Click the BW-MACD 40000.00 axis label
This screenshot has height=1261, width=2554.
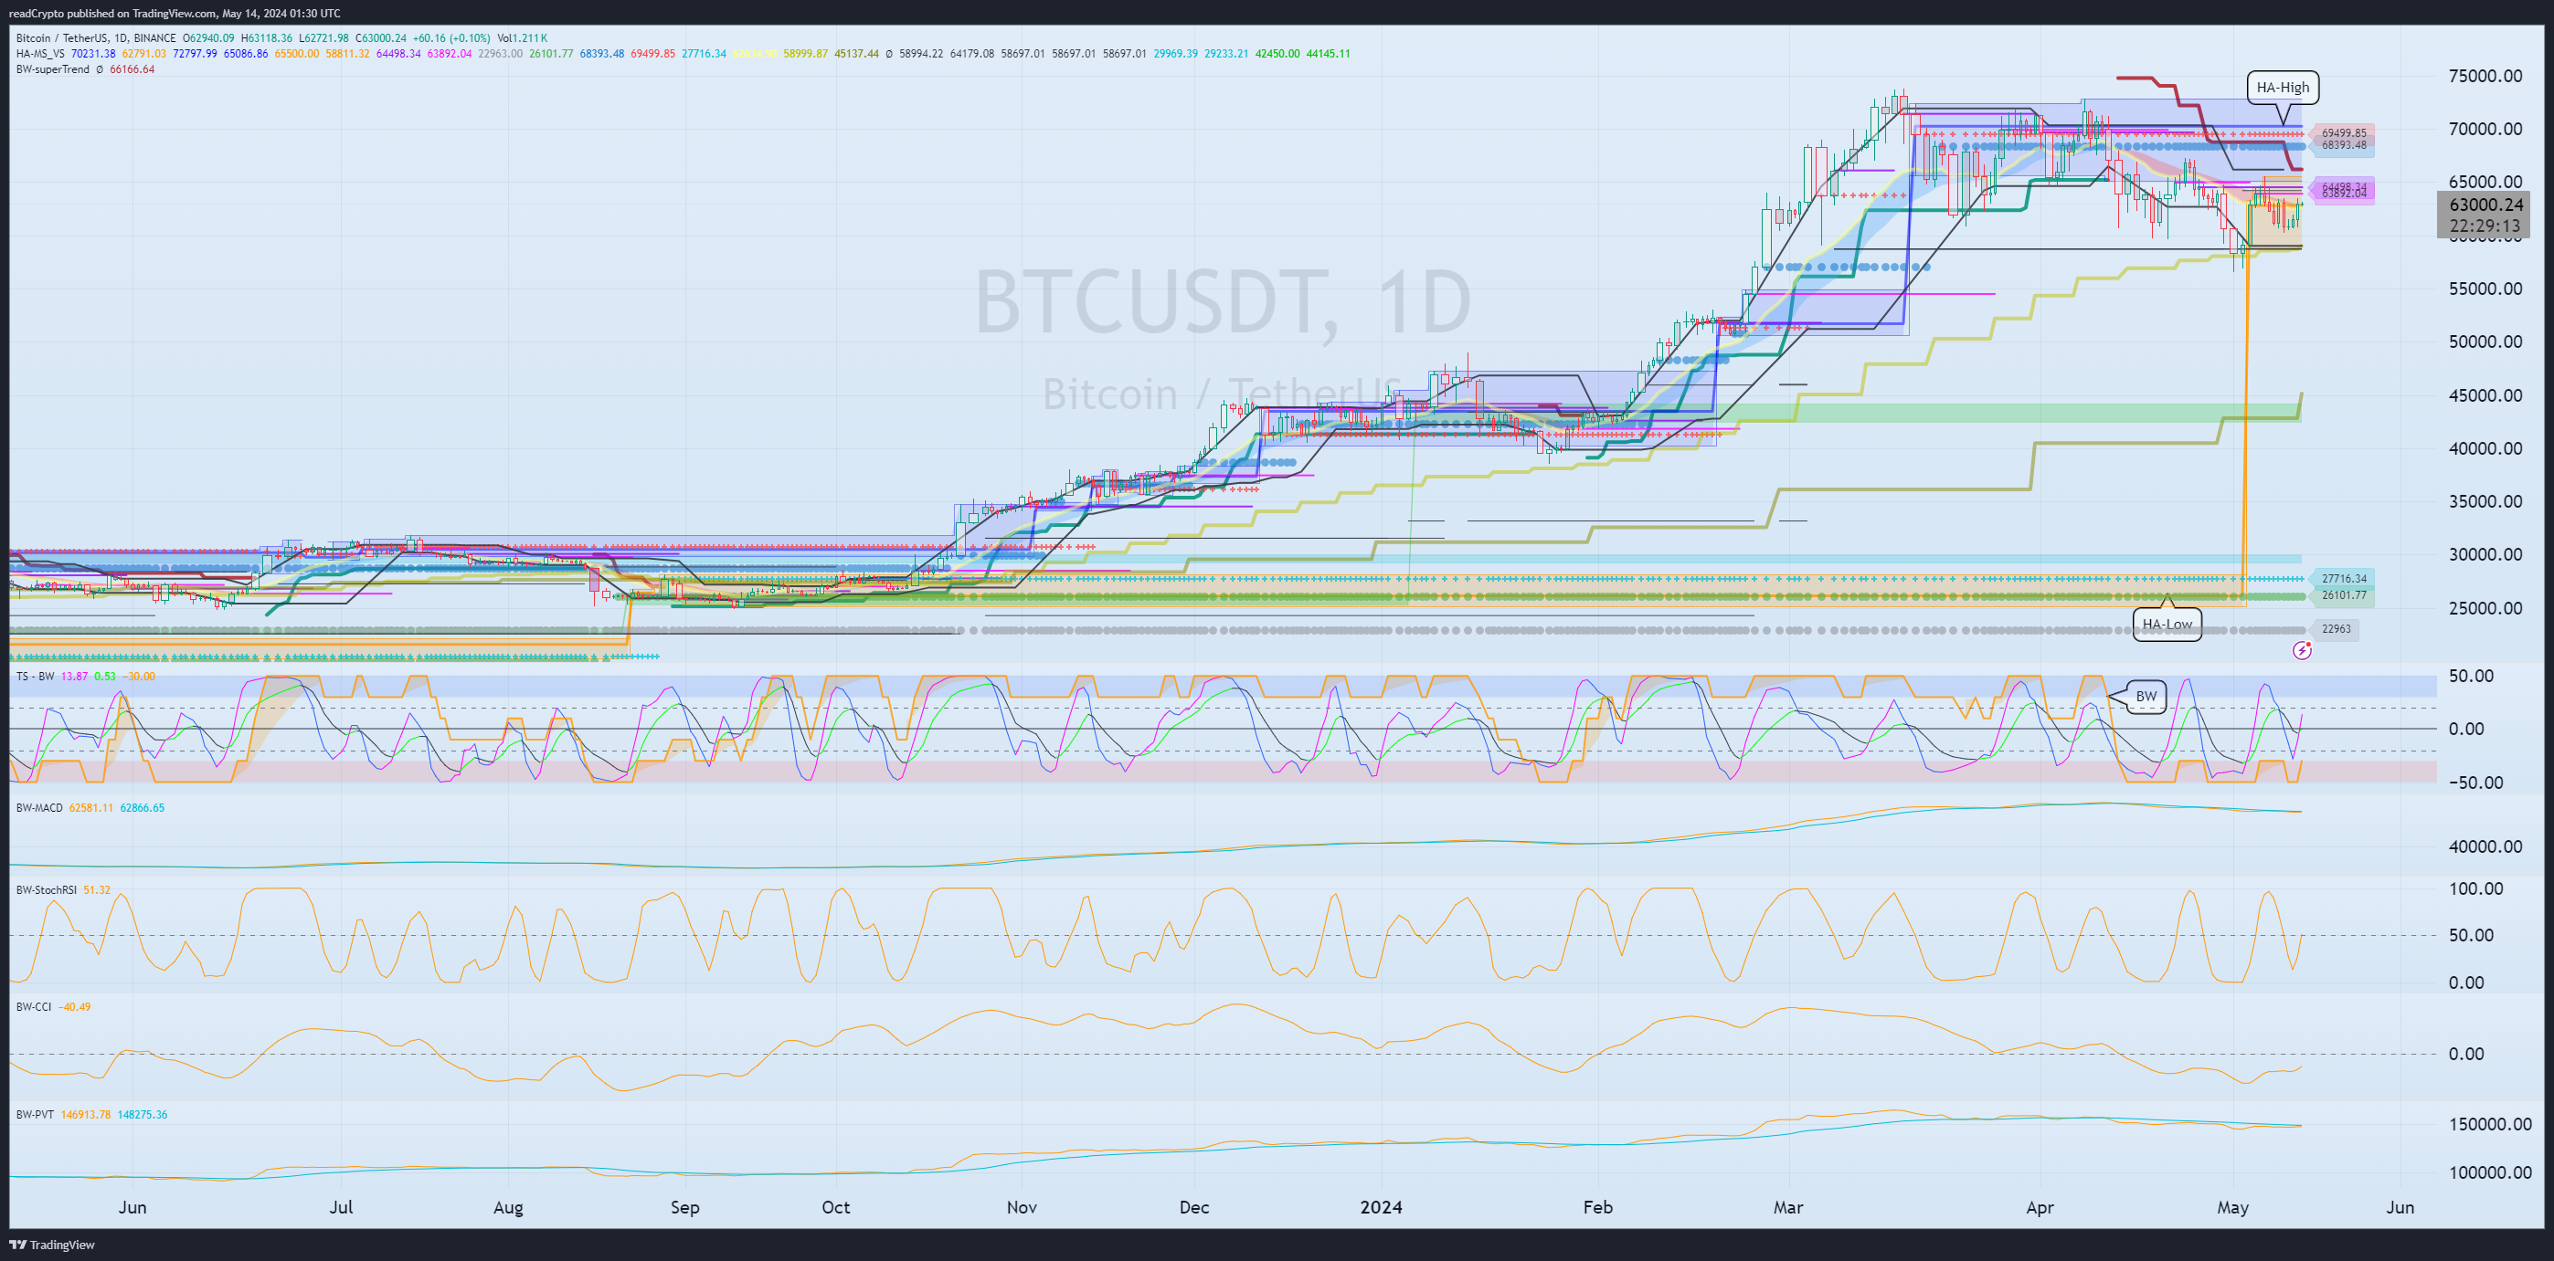[x=2485, y=847]
